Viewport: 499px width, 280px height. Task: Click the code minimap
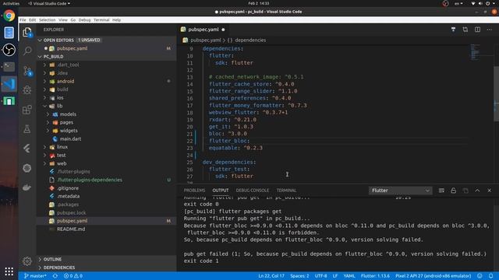tap(476, 52)
